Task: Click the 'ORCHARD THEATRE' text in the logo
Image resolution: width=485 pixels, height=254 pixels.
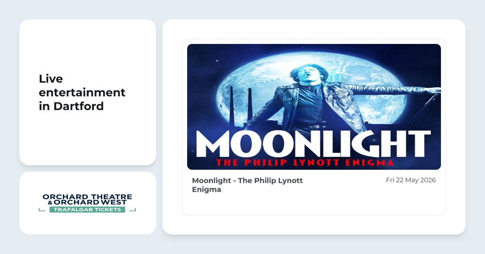Action: click(87, 197)
